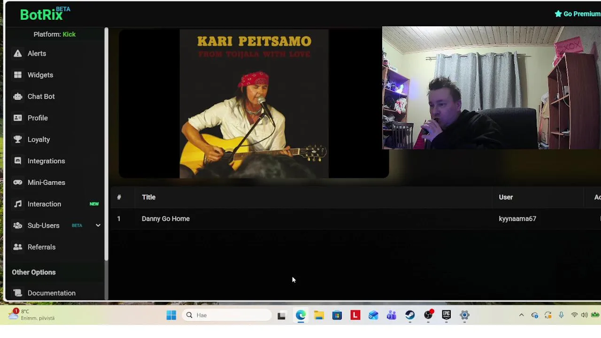Screen dimensions: 601x338
Task: Click the Kari Peitsamo album cover
Action: click(254, 104)
